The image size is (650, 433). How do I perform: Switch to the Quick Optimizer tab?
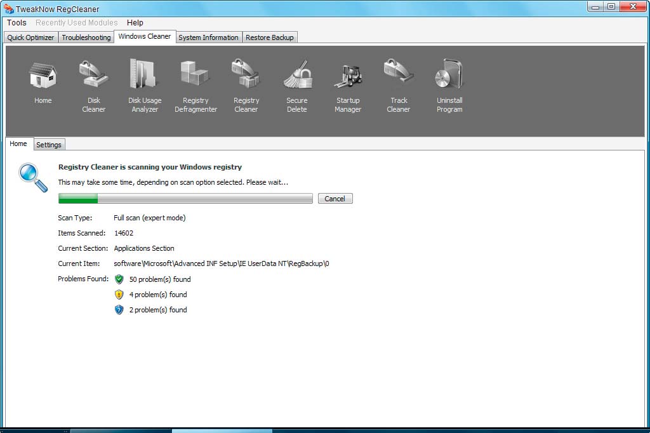click(30, 37)
